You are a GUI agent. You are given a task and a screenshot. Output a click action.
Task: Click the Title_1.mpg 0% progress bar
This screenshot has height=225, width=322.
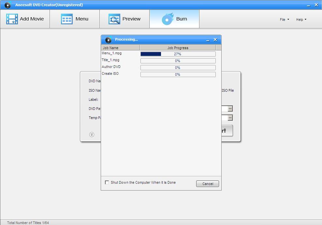pyautogui.click(x=178, y=61)
